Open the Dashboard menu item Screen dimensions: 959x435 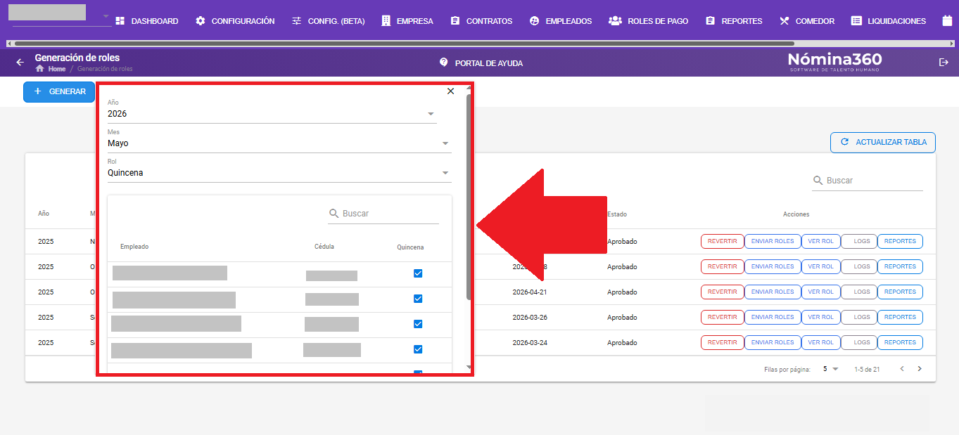(146, 21)
